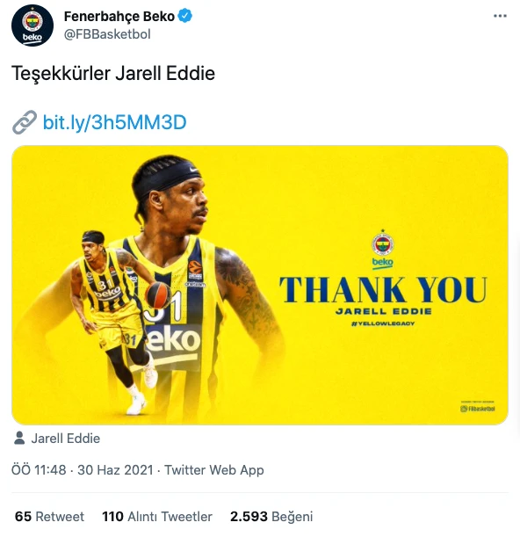Open the Fenerbahçe Beko profile avatar
Screen dimensions: 520x537
pos(32,25)
